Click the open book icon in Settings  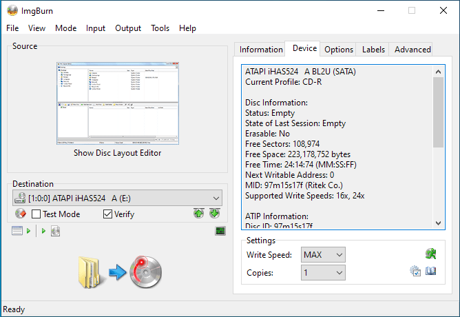tap(430, 271)
